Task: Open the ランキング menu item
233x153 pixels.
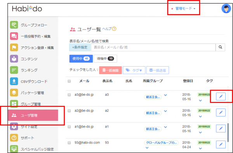Action: (29, 70)
